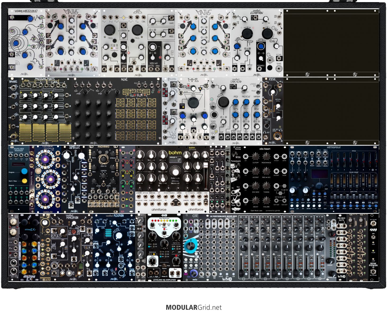
Task: Click the bohm ATTACK knob
Action: tap(163, 155)
